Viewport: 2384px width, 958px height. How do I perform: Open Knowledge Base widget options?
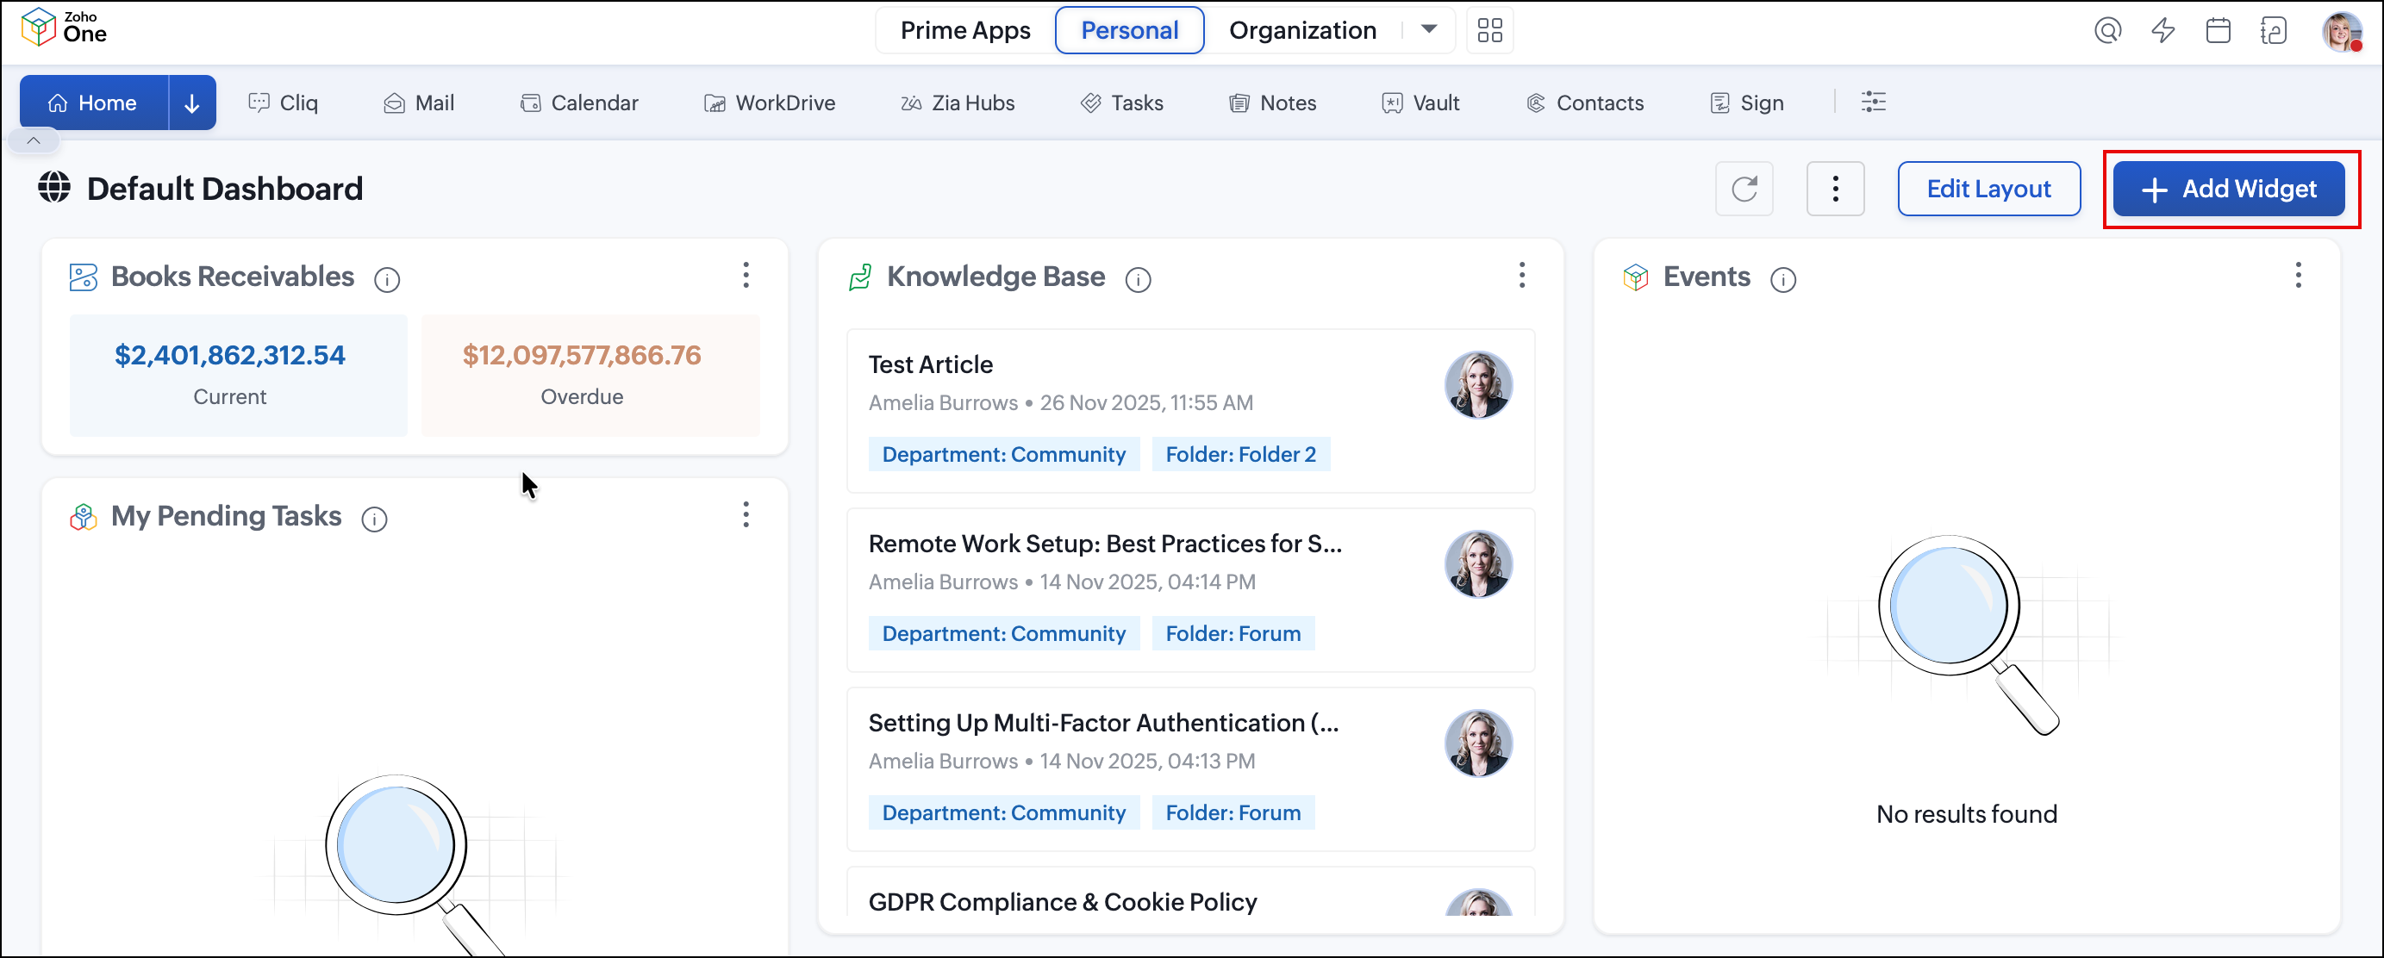pyautogui.click(x=1521, y=275)
